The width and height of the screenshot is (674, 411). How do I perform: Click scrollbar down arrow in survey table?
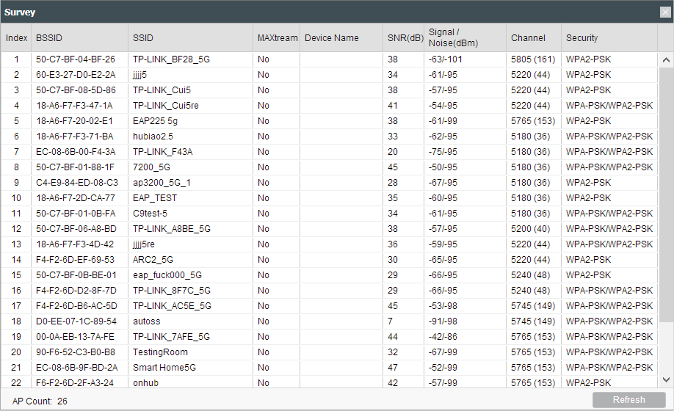pyautogui.click(x=666, y=379)
